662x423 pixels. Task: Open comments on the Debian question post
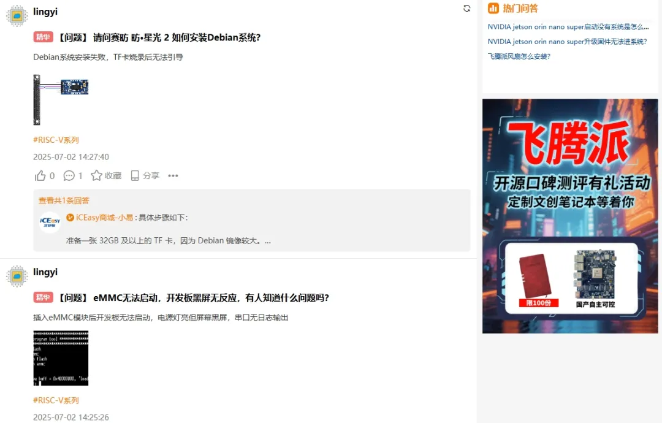tap(72, 175)
